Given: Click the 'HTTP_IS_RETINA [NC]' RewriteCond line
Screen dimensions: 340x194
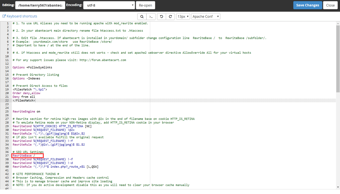Looking at the screenshot, I should pos(52,126).
